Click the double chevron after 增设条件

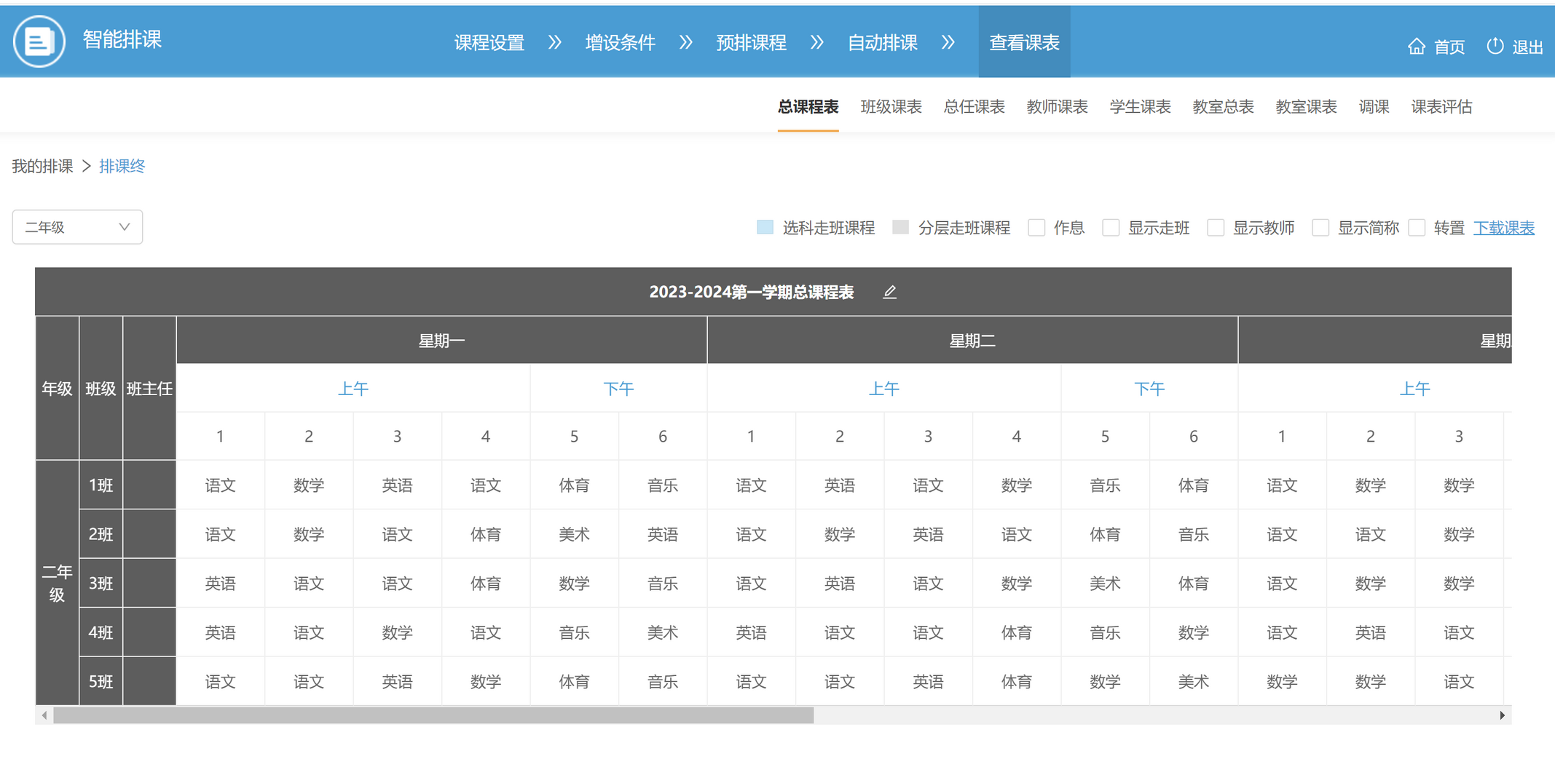[x=686, y=42]
